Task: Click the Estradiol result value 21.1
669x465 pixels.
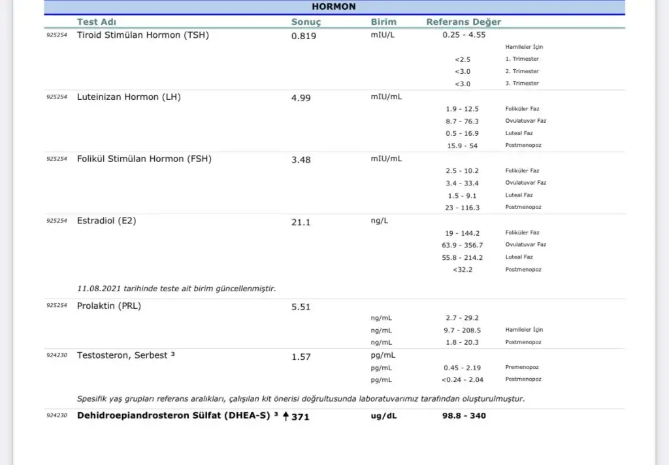Action: point(301,222)
